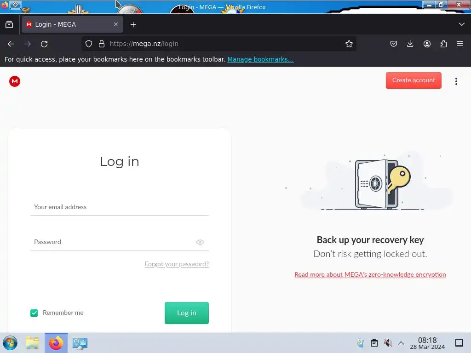The image size is (471, 353).
Task: Focus the Your email address field
Action: pos(119,207)
